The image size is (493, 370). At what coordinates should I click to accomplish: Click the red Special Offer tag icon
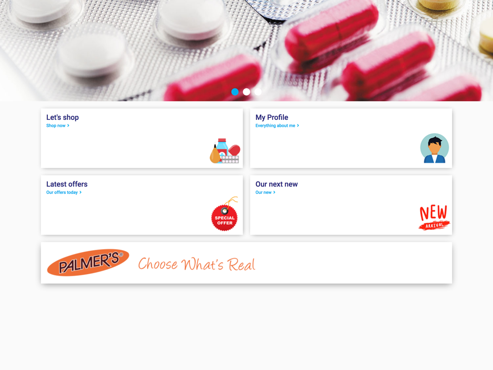pos(224,214)
